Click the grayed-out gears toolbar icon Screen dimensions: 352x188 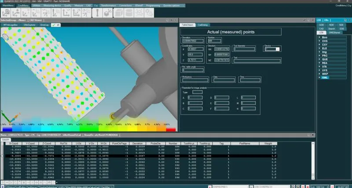point(149,13)
